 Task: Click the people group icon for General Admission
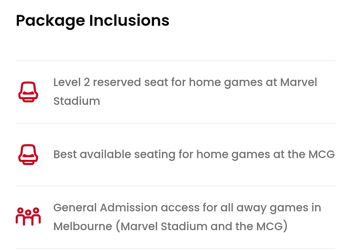(28, 216)
